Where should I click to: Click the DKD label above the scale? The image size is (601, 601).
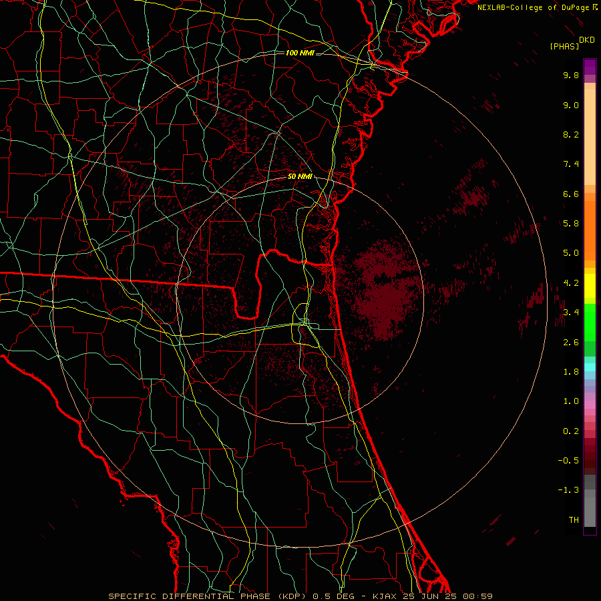pos(587,40)
